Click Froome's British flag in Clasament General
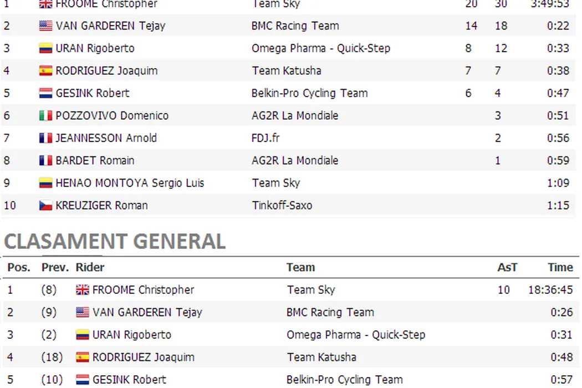This screenshot has width=582, height=388. click(82, 290)
